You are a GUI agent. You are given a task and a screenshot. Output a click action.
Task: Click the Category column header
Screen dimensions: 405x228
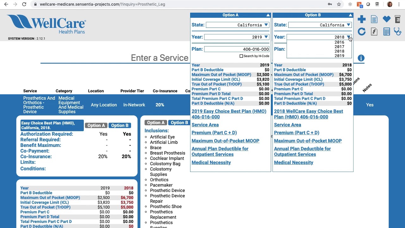64,91
